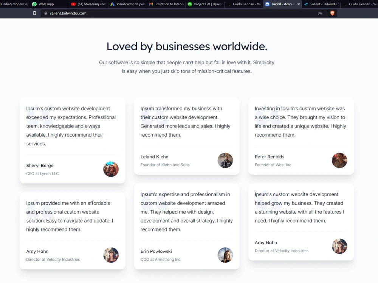Click the 'CEO at Lynch LLC' text
Image resolution: width=378 pixels, height=283 pixels.
[42, 174]
